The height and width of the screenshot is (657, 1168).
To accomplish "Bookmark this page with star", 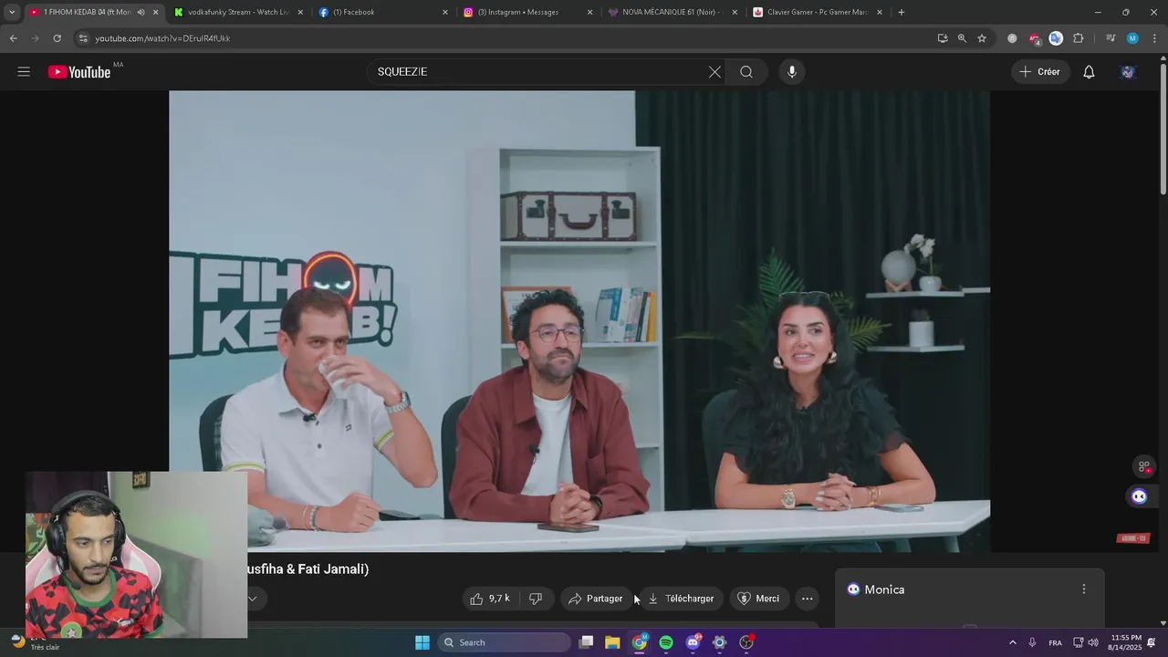I will pos(982,38).
